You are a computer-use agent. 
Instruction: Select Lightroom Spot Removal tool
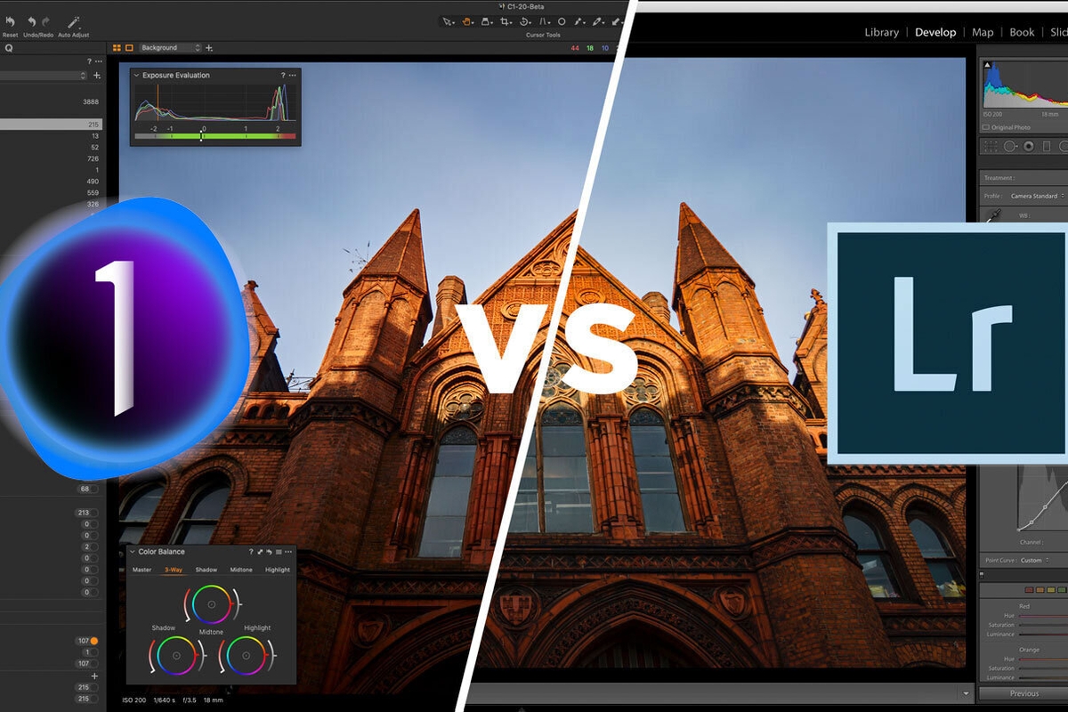[x=1010, y=146]
